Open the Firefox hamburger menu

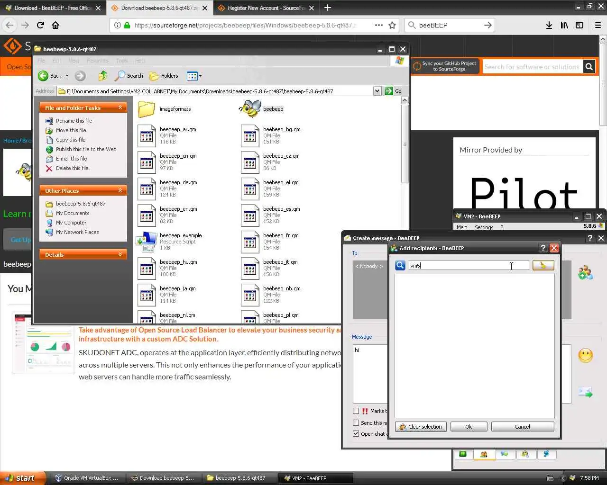point(598,25)
